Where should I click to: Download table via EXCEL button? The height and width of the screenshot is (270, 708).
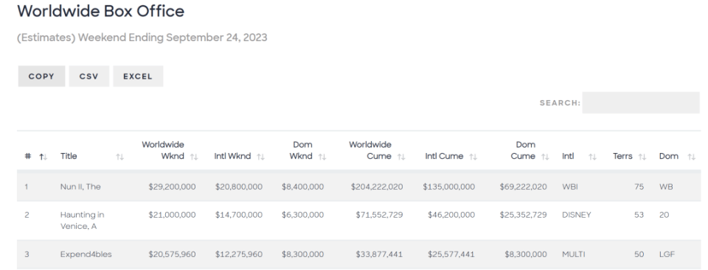(138, 77)
